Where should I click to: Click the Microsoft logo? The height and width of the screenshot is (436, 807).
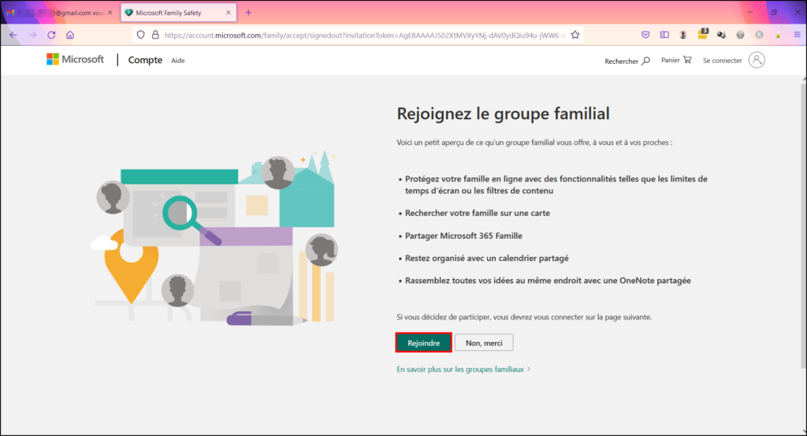point(75,59)
